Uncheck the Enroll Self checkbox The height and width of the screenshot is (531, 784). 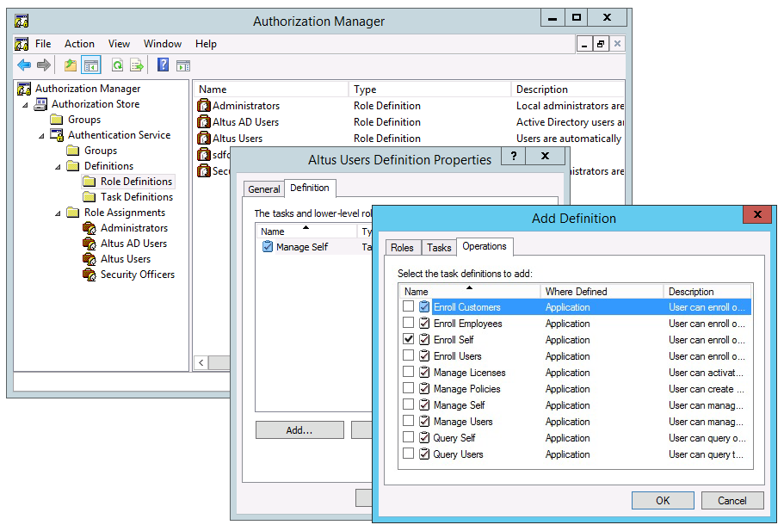(x=408, y=340)
